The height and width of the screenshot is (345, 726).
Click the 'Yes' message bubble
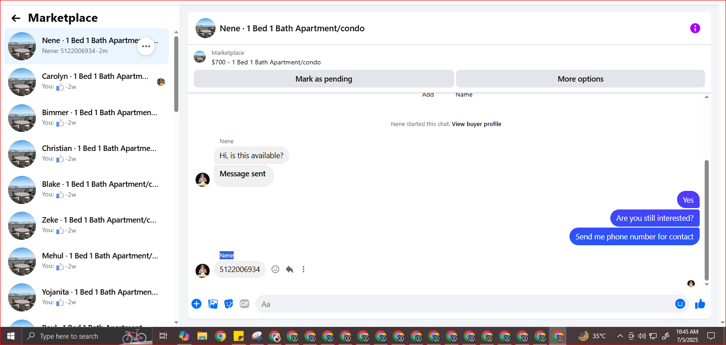pos(688,200)
